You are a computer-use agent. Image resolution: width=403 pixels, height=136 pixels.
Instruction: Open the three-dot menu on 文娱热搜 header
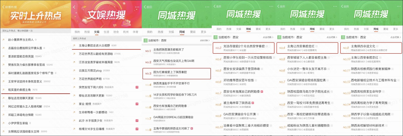coord(138,7)
